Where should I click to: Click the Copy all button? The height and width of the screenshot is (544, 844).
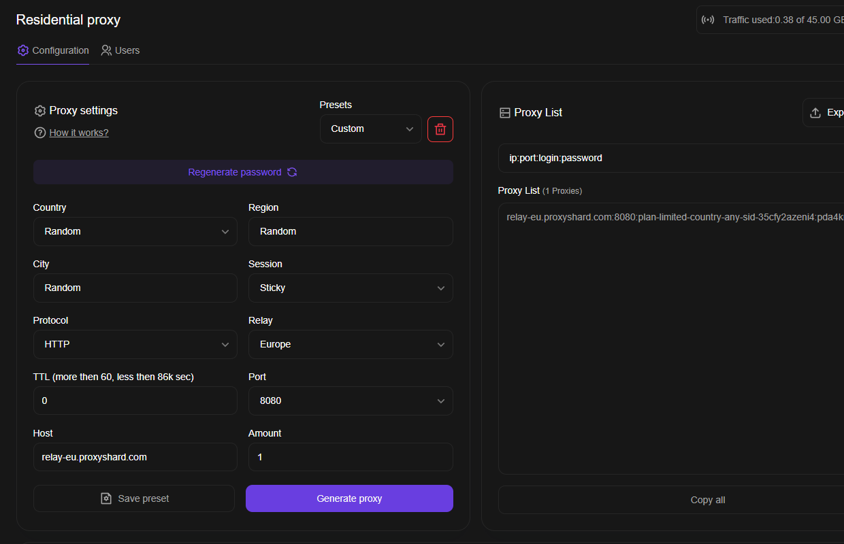(x=708, y=500)
